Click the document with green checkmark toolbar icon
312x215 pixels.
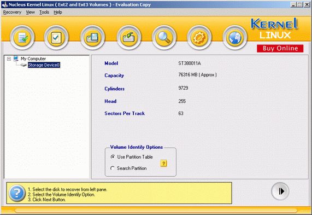[x=22, y=37]
